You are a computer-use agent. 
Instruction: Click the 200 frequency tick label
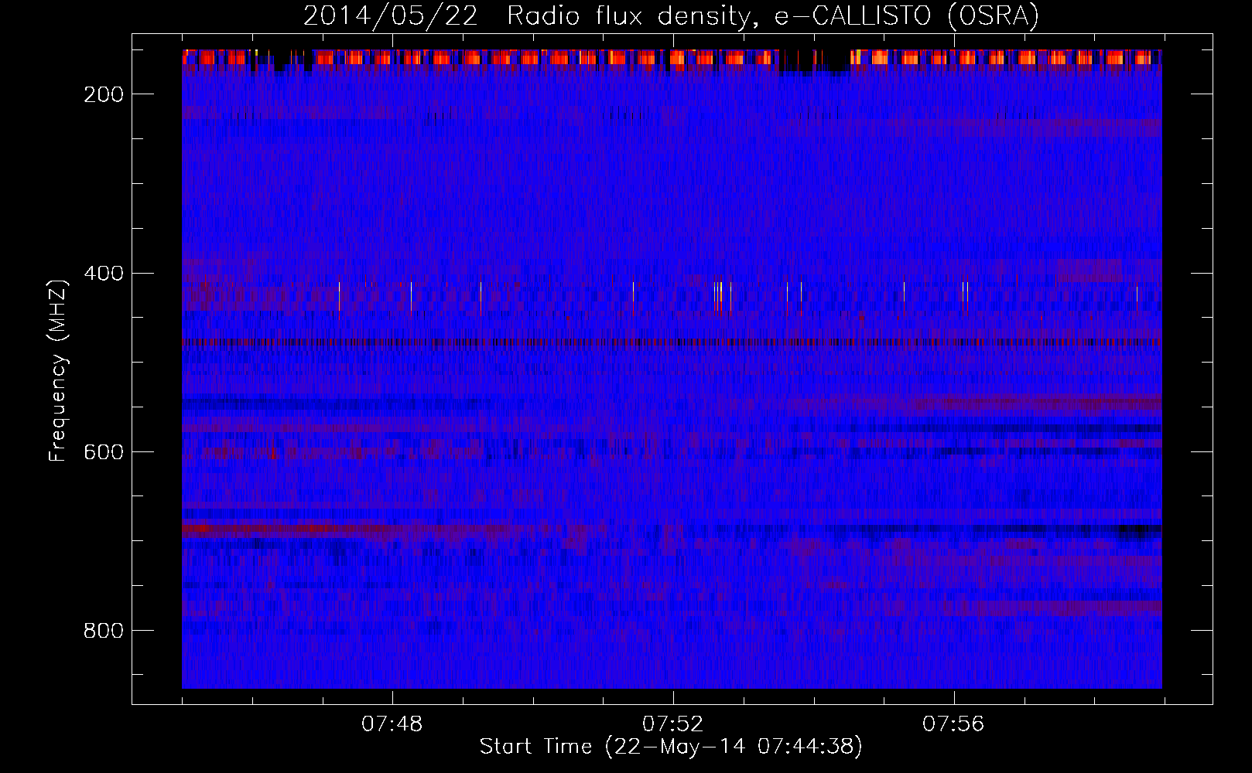104,94
